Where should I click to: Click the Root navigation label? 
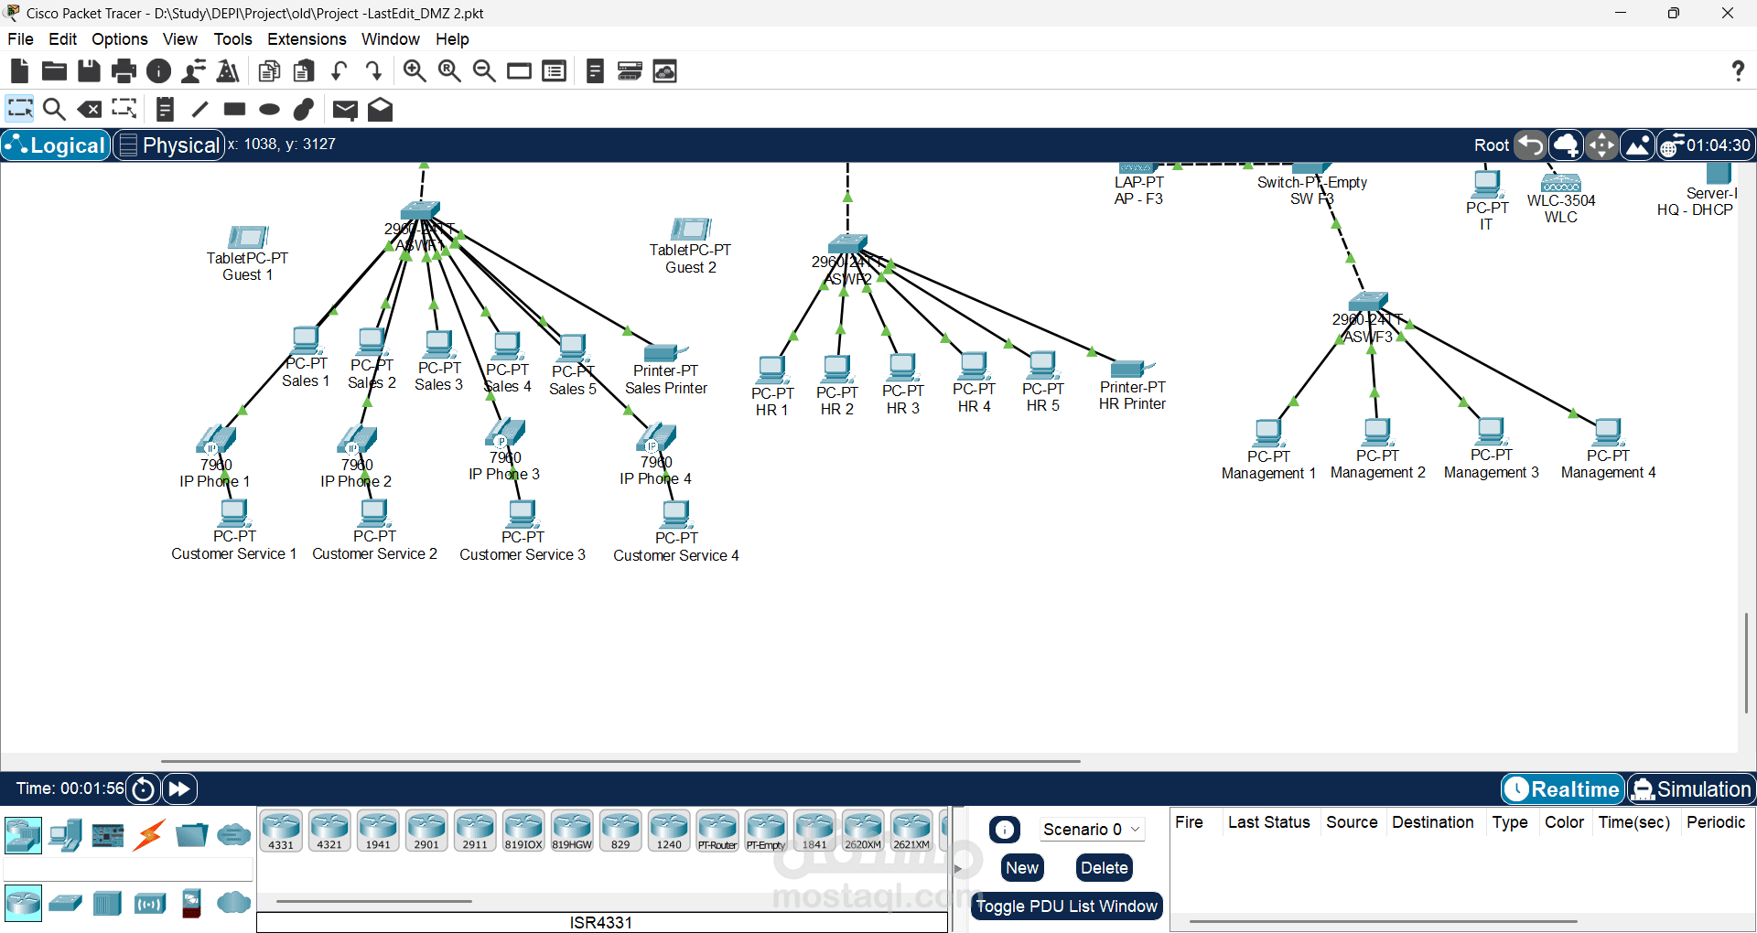[x=1492, y=145]
